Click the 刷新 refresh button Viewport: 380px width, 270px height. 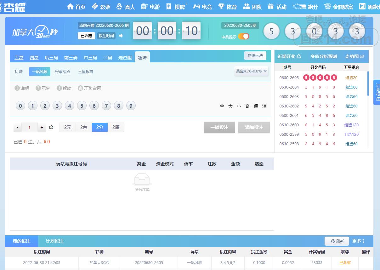point(337,241)
